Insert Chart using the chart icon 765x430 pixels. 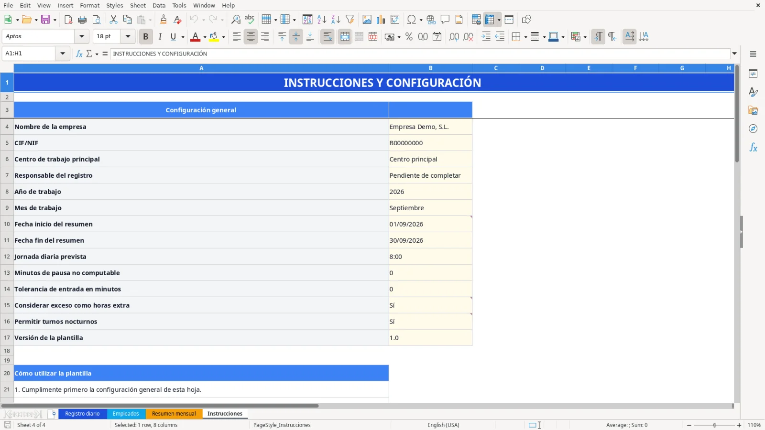(381, 20)
